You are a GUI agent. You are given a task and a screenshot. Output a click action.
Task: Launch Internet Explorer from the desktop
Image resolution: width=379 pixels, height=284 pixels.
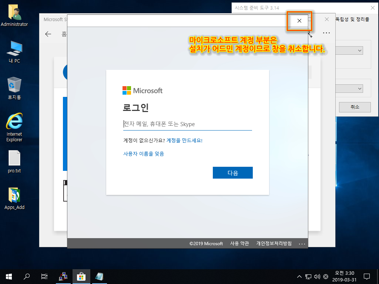[14, 127]
